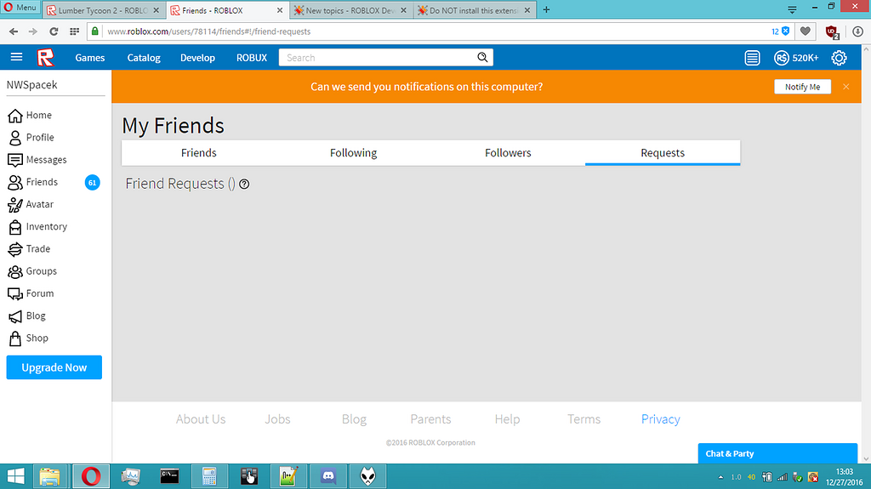Open Home in the sidebar
The width and height of the screenshot is (871, 489).
tap(30, 115)
